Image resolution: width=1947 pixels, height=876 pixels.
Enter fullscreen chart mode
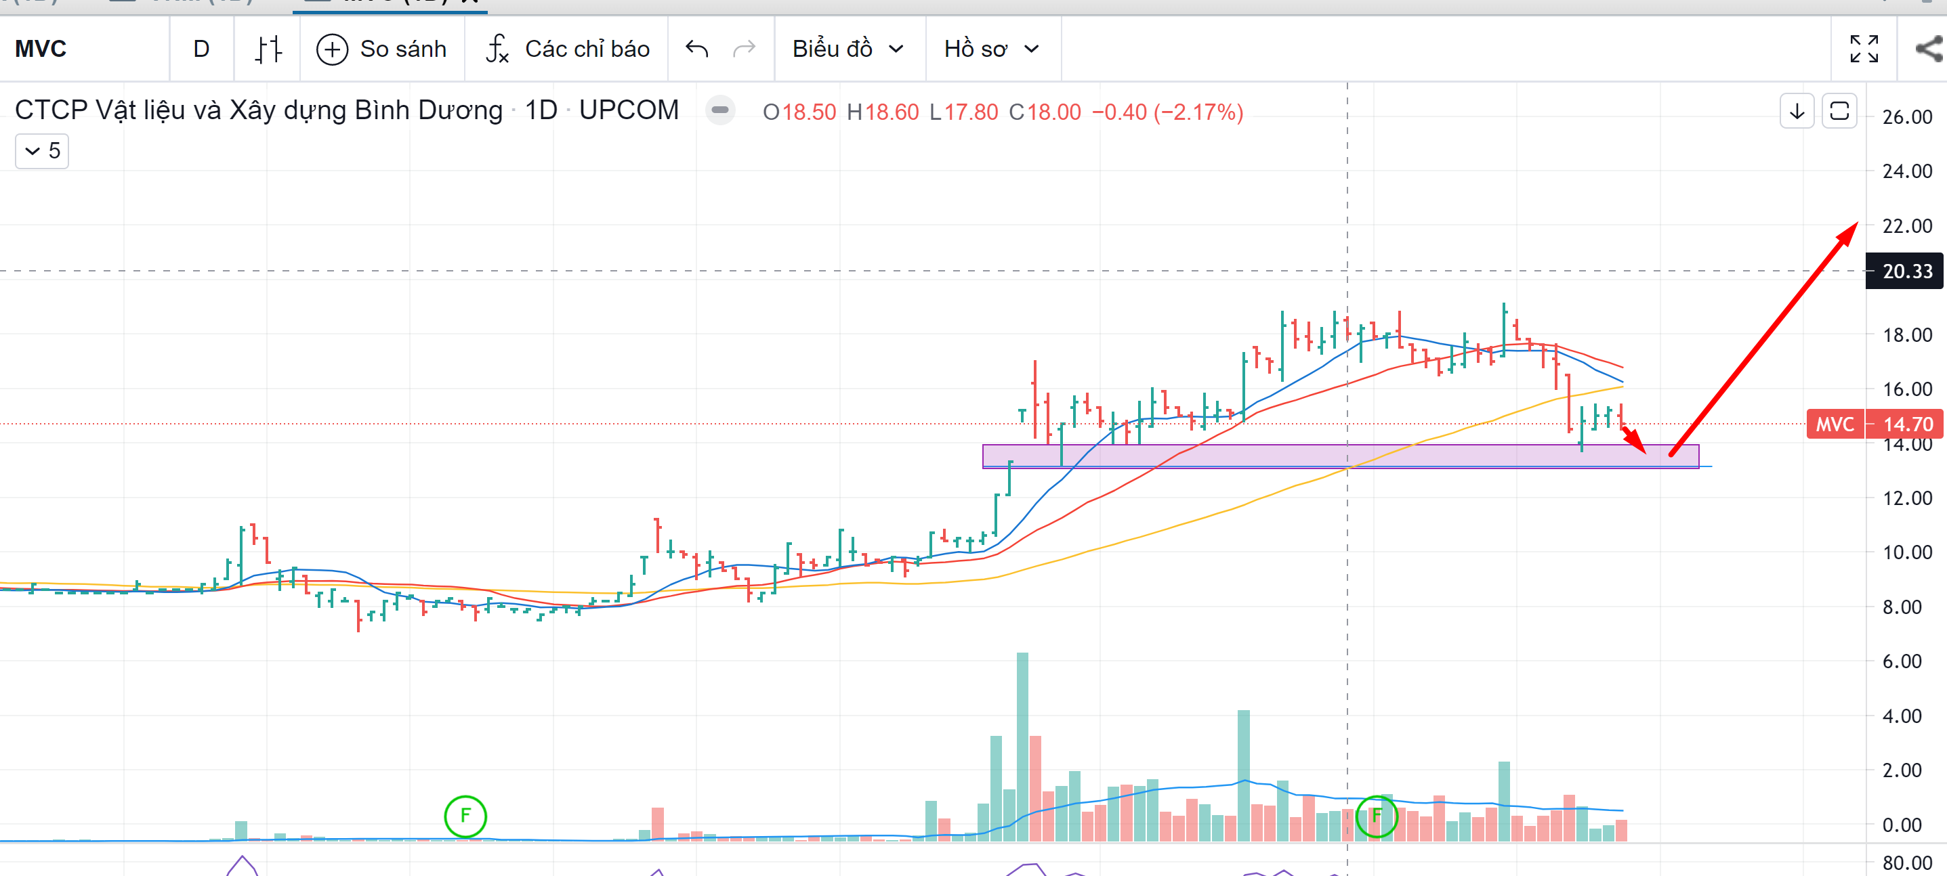point(1863,49)
